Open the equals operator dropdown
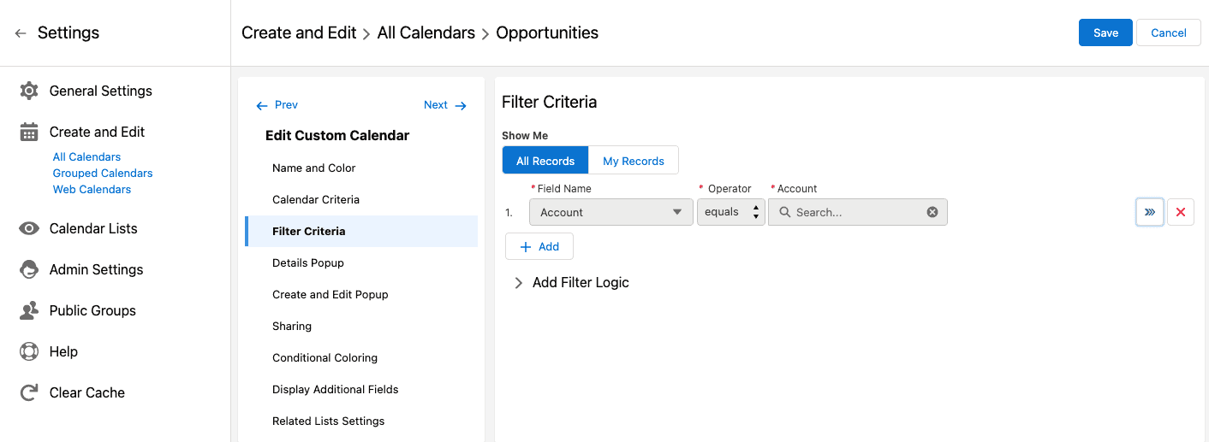 click(x=731, y=212)
